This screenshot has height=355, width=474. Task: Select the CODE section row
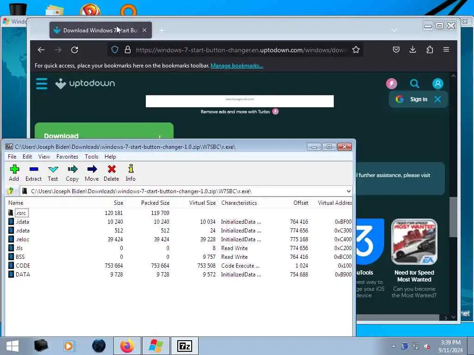180,266
